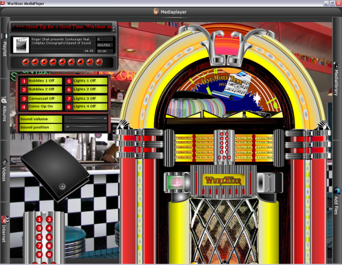Rewind the current song
Viewport: 342px width, 265px height.
point(35,62)
